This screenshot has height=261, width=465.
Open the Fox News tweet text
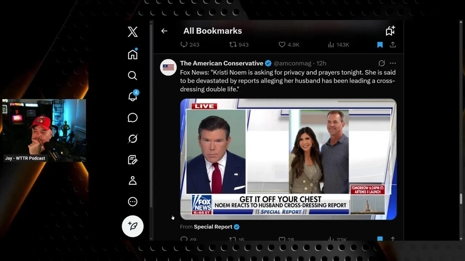[288, 81]
